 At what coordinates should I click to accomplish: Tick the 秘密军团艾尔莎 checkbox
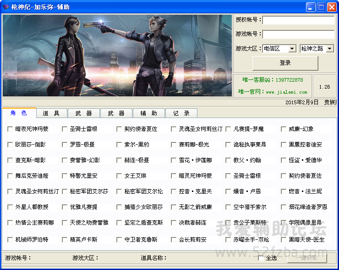[65, 191]
